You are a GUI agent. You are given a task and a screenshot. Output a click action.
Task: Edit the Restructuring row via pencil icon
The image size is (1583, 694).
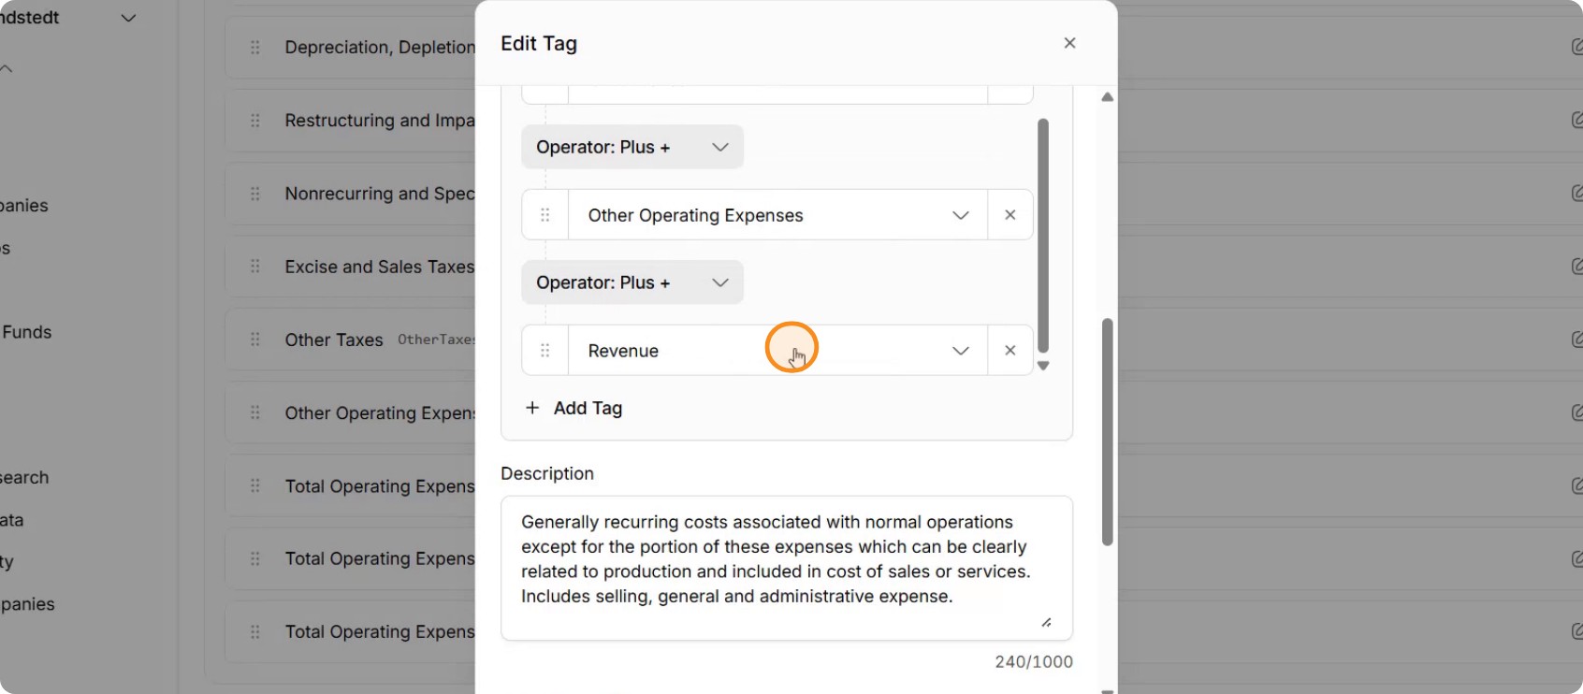point(1576,120)
